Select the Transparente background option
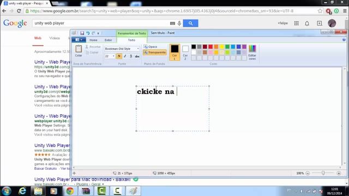 point(155,52)
